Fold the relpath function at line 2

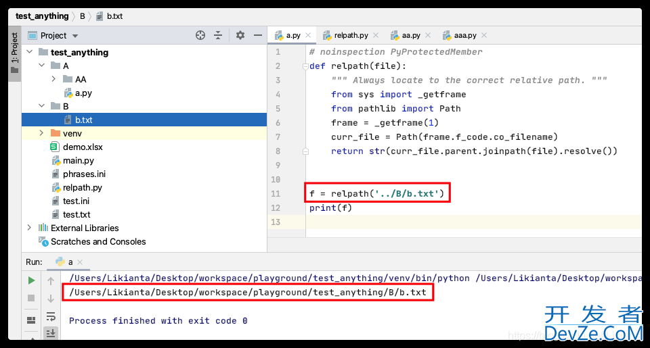click(x=305, y=66)
